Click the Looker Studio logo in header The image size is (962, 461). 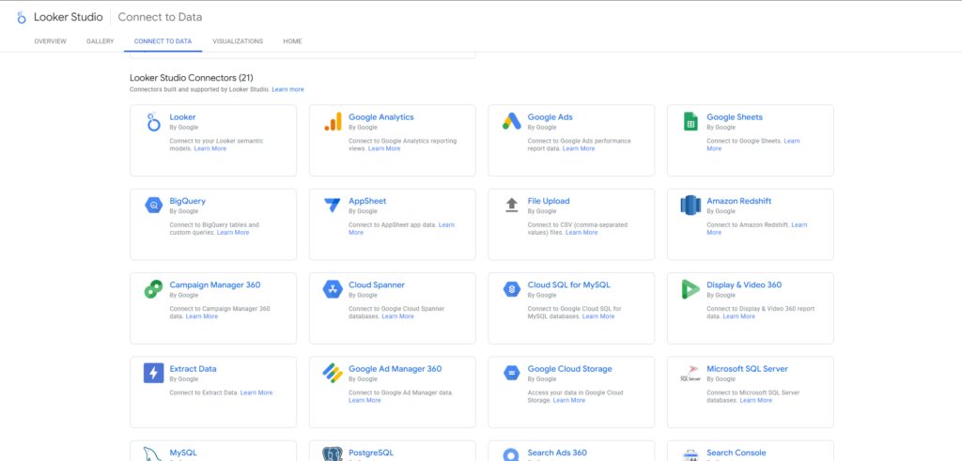[22, 17]
